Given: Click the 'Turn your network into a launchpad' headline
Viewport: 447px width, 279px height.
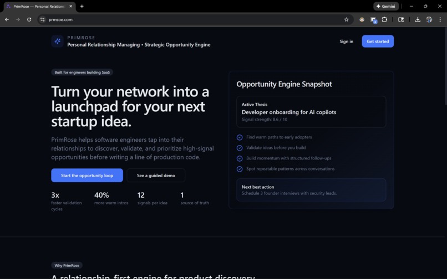Looking at the screenshot, I should tap(130, 106).
